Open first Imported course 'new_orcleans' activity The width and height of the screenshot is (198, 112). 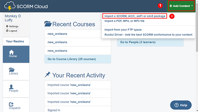pyautogui.click(x=78, y=85)
